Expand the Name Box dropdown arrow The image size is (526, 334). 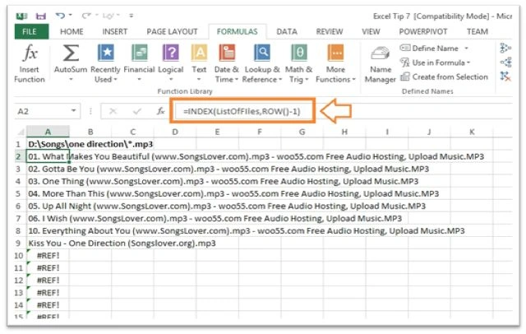tap(73, 111)
